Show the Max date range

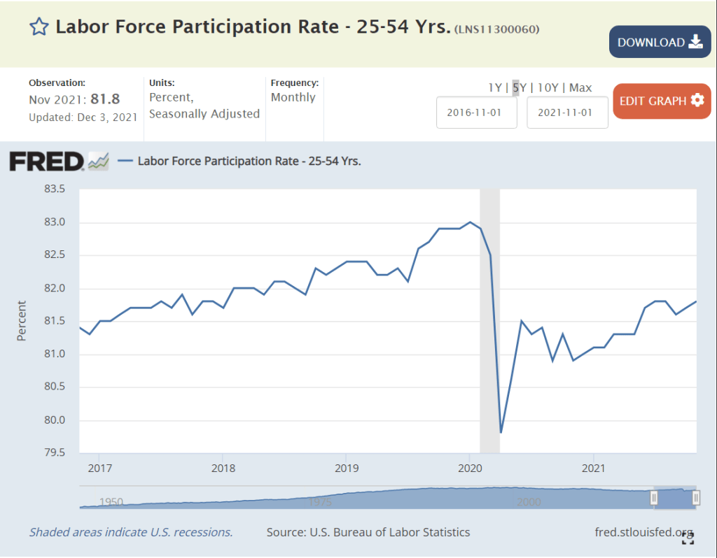pyautogui.click(x=580, y=87)
